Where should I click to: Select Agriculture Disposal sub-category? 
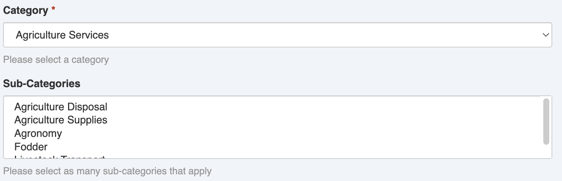pyautogui.click(x=61, y=107)
